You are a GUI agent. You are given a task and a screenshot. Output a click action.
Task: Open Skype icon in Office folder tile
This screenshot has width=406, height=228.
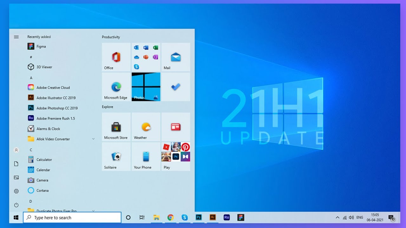coord(136,67)
